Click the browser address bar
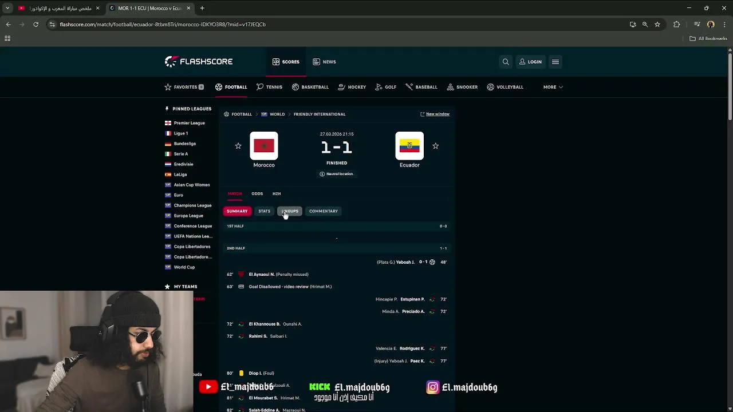The image size is (733, 412). tap(338, 25)
